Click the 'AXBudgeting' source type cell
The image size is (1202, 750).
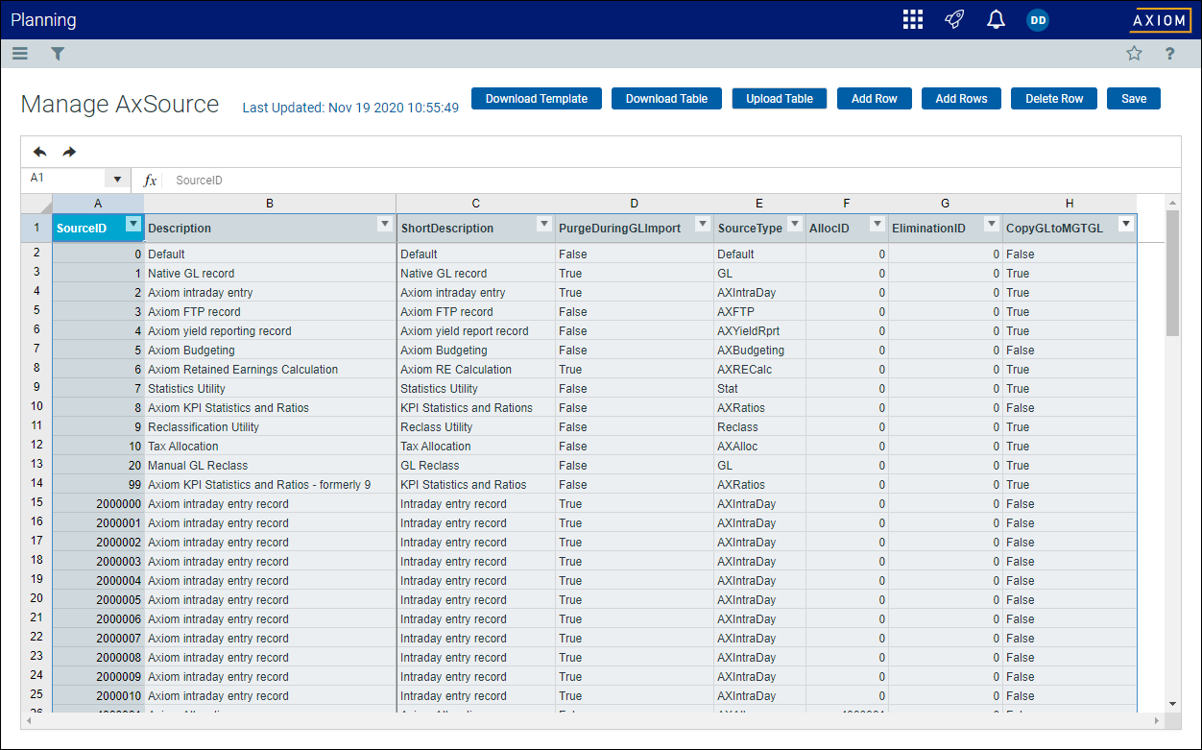coord(759,350)
